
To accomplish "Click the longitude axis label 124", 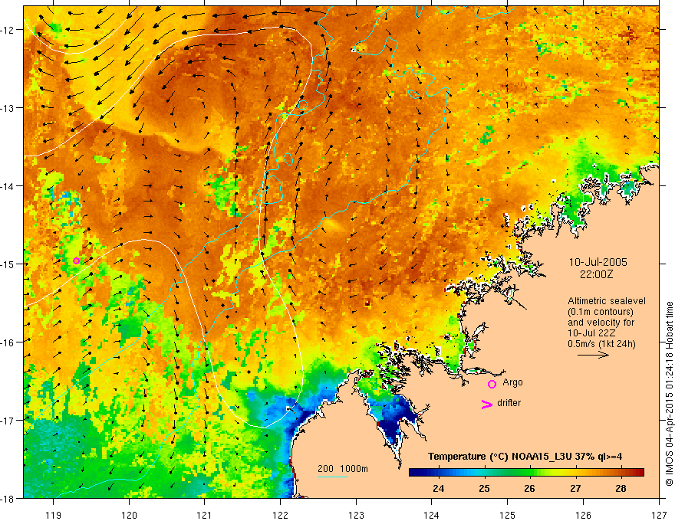I will coord(432,515).
